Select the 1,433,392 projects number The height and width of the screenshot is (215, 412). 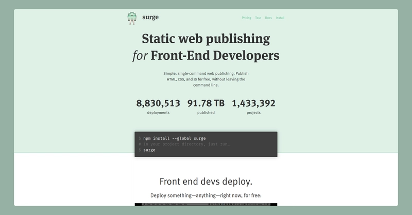pos(253,103)
